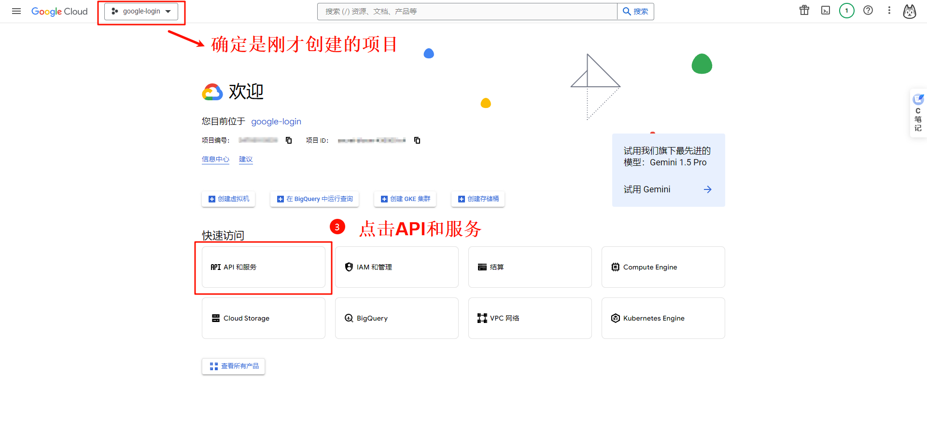Click the 创建虚拟机 button
927x443 pixels.
tap(228, 199)
